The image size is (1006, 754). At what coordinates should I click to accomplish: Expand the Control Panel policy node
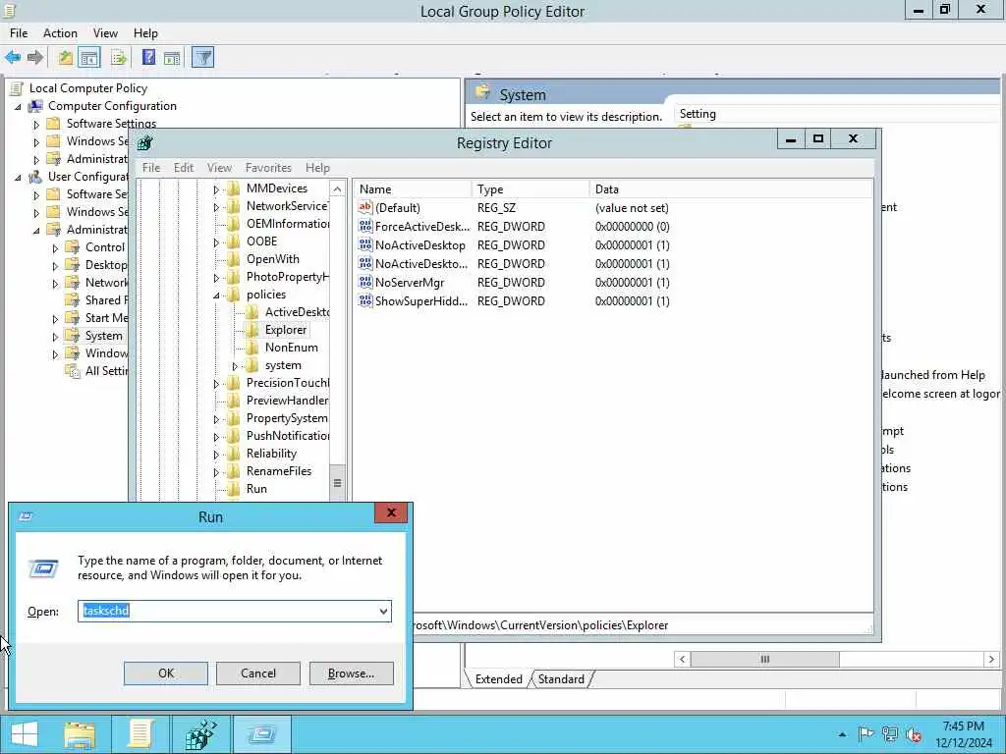[55, 248]
